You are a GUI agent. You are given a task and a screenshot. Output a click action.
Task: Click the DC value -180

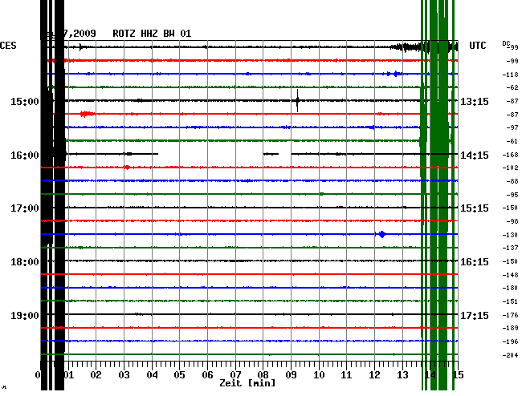coord(510,288)
